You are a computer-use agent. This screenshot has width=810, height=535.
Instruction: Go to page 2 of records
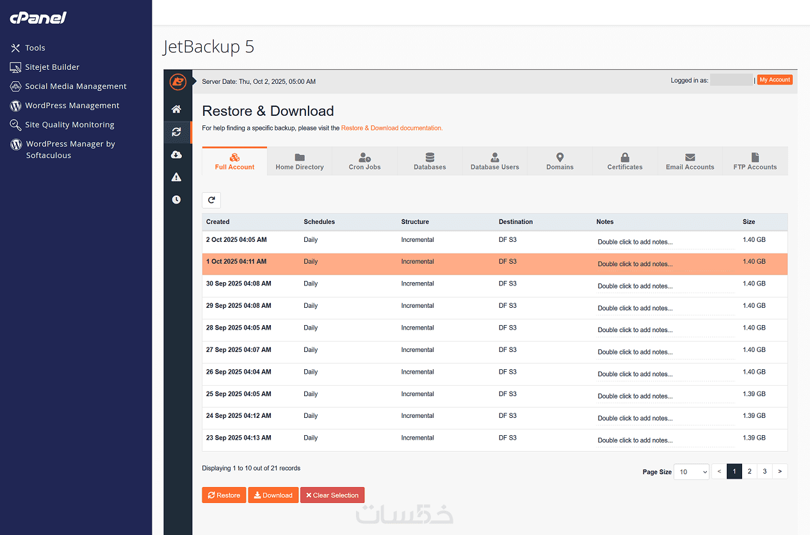749,472
